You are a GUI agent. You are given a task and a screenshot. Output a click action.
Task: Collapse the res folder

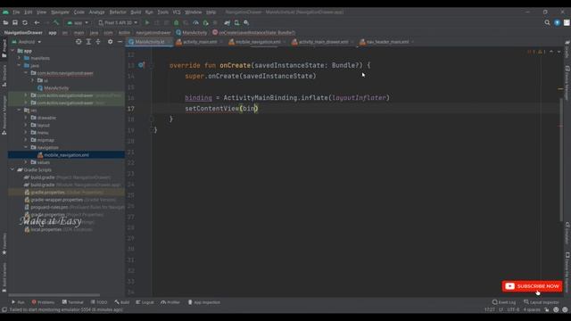pyautogui.click(x=20, y=110)
